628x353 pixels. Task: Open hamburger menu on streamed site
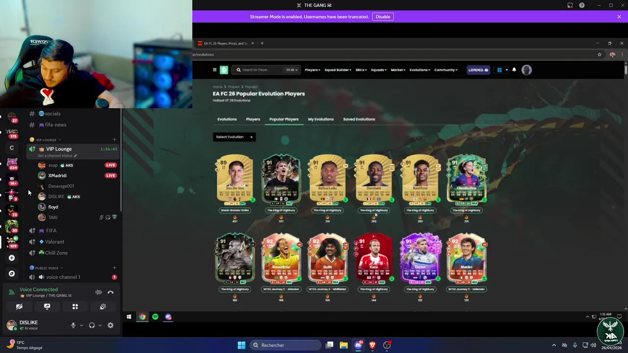pos(214,70)
